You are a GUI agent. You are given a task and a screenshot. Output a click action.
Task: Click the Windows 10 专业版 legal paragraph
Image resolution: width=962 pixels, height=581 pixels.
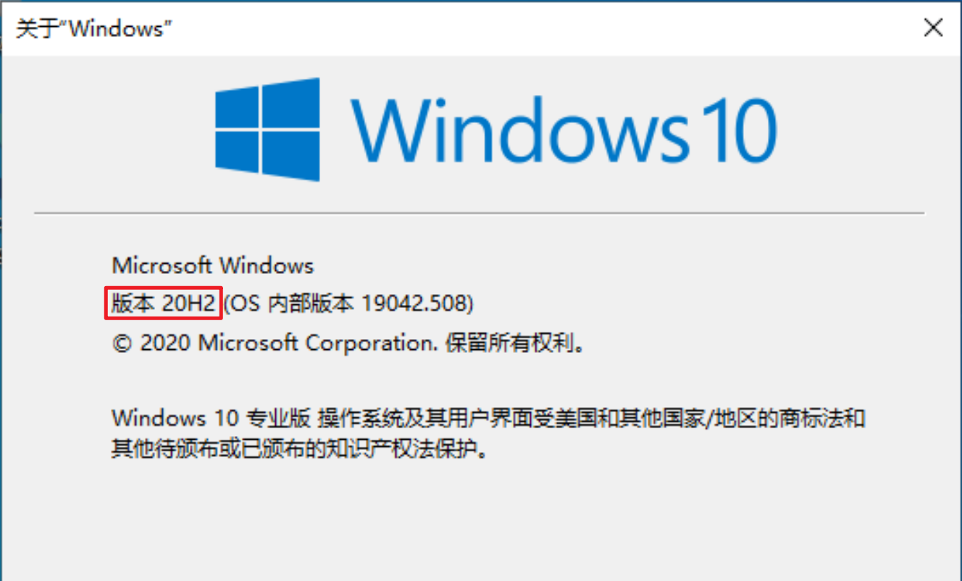pos(485,419)
